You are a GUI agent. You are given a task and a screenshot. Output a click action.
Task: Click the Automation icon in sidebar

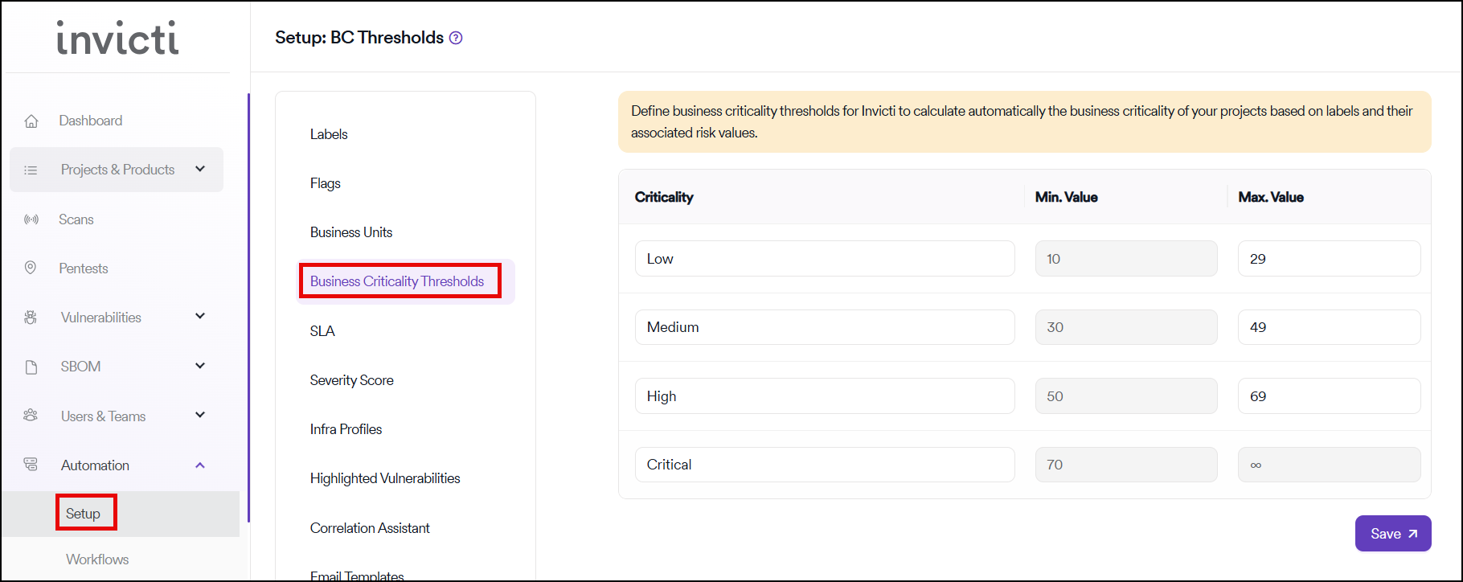pos(31,465)
